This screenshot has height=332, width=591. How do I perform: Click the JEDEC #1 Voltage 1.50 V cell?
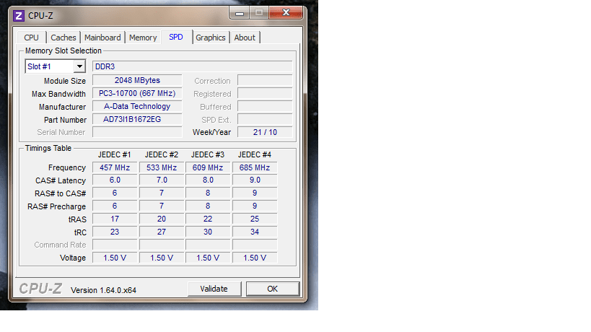115,258
